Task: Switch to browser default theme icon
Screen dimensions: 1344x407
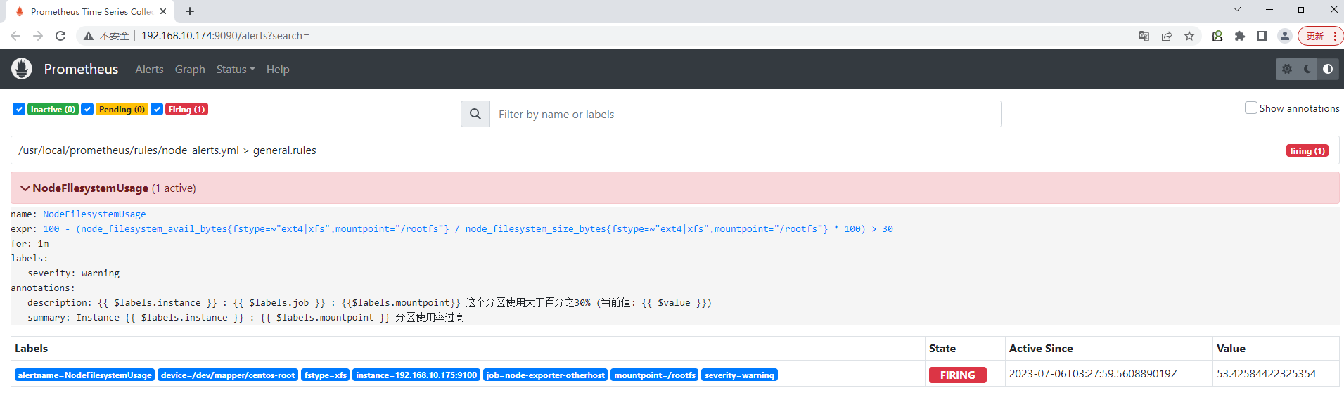Action: coord(1287,69)
